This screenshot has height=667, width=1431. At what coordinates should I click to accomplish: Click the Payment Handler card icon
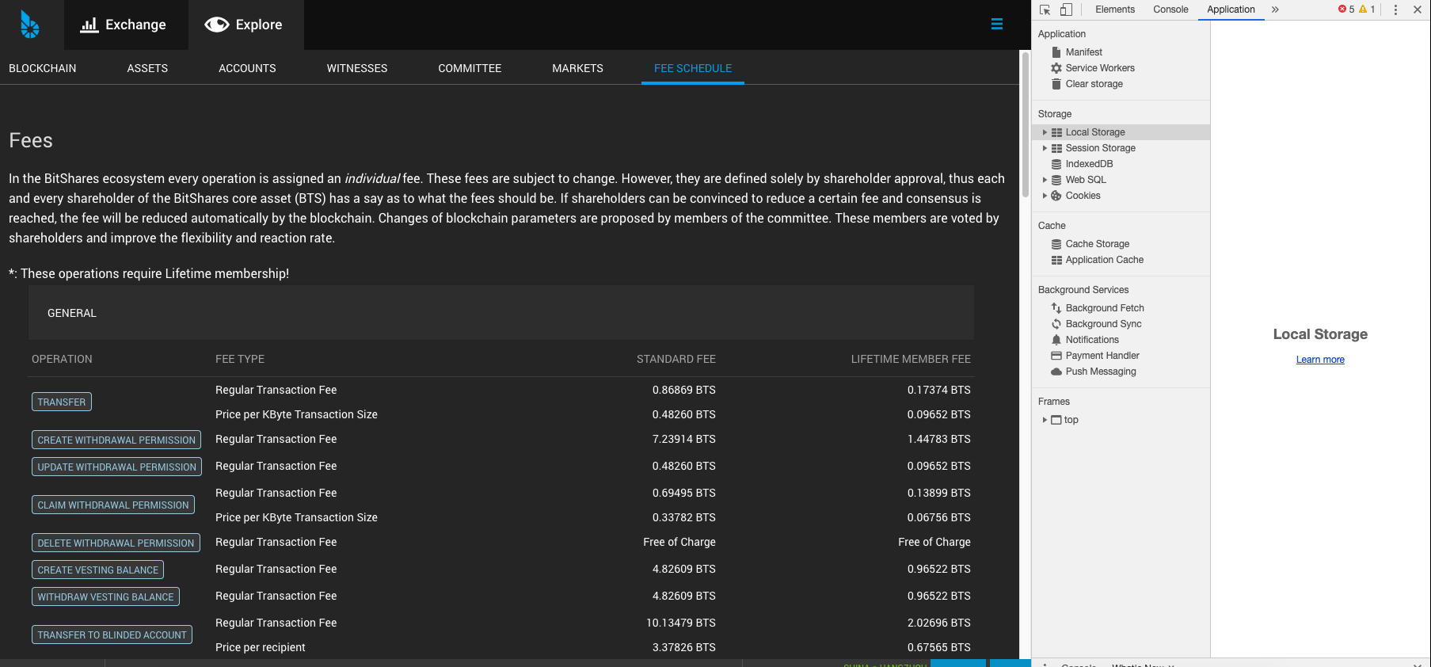pos(1056,356)
